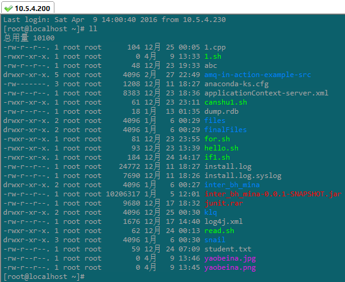Click the script name hello.sh
The width and height of the screenshot is (345, 282).
[x=221, y=148]
